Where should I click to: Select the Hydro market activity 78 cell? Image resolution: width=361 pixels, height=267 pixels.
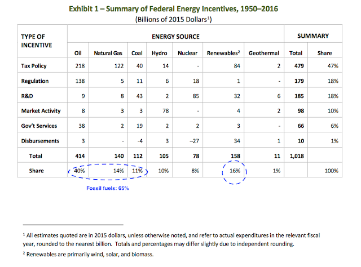pyautogui.click(x=165, y=111)
